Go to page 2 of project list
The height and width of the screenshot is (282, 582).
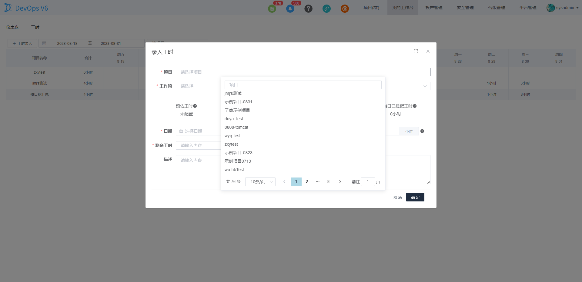coord(307,182)
